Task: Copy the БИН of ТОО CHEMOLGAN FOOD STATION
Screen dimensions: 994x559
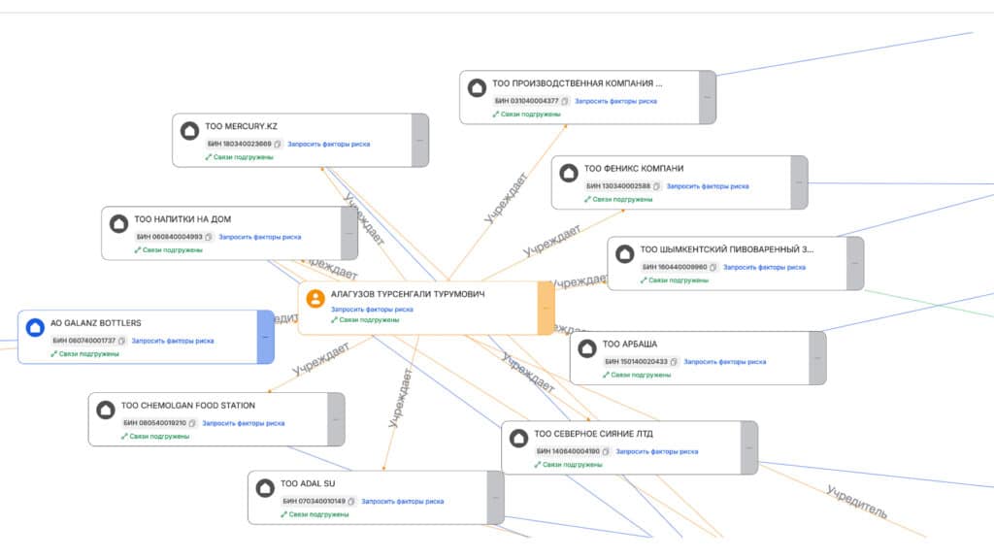Action: (192, 423)
